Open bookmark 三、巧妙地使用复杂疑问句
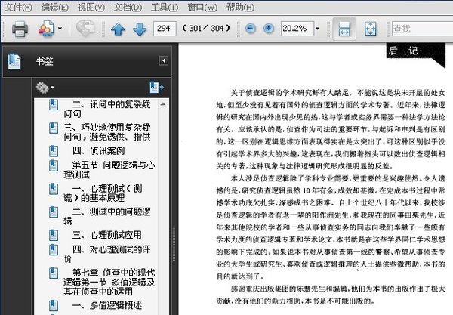 (107, 131)
